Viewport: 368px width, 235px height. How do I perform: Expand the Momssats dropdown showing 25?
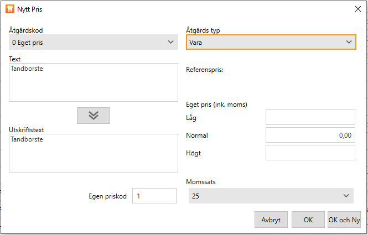(x=266, y=196)
